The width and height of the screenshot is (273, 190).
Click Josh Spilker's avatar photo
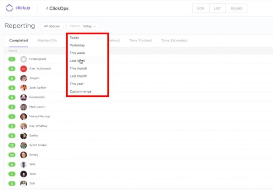[x=24, y=88]
